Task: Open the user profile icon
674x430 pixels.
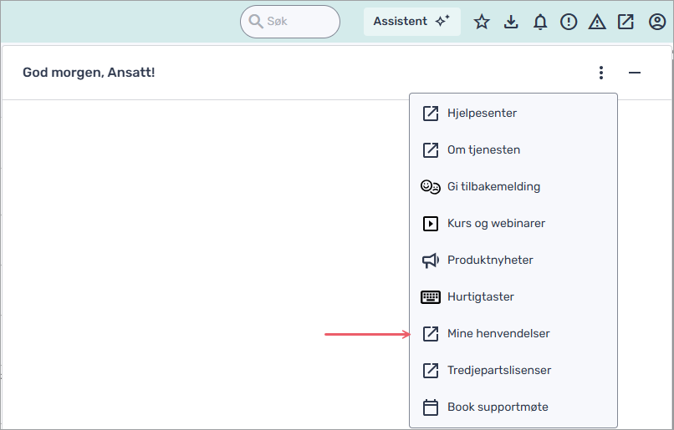Action: (657, 22)
